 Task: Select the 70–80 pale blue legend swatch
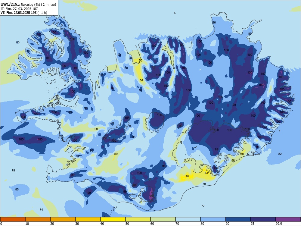coord(188,219)
